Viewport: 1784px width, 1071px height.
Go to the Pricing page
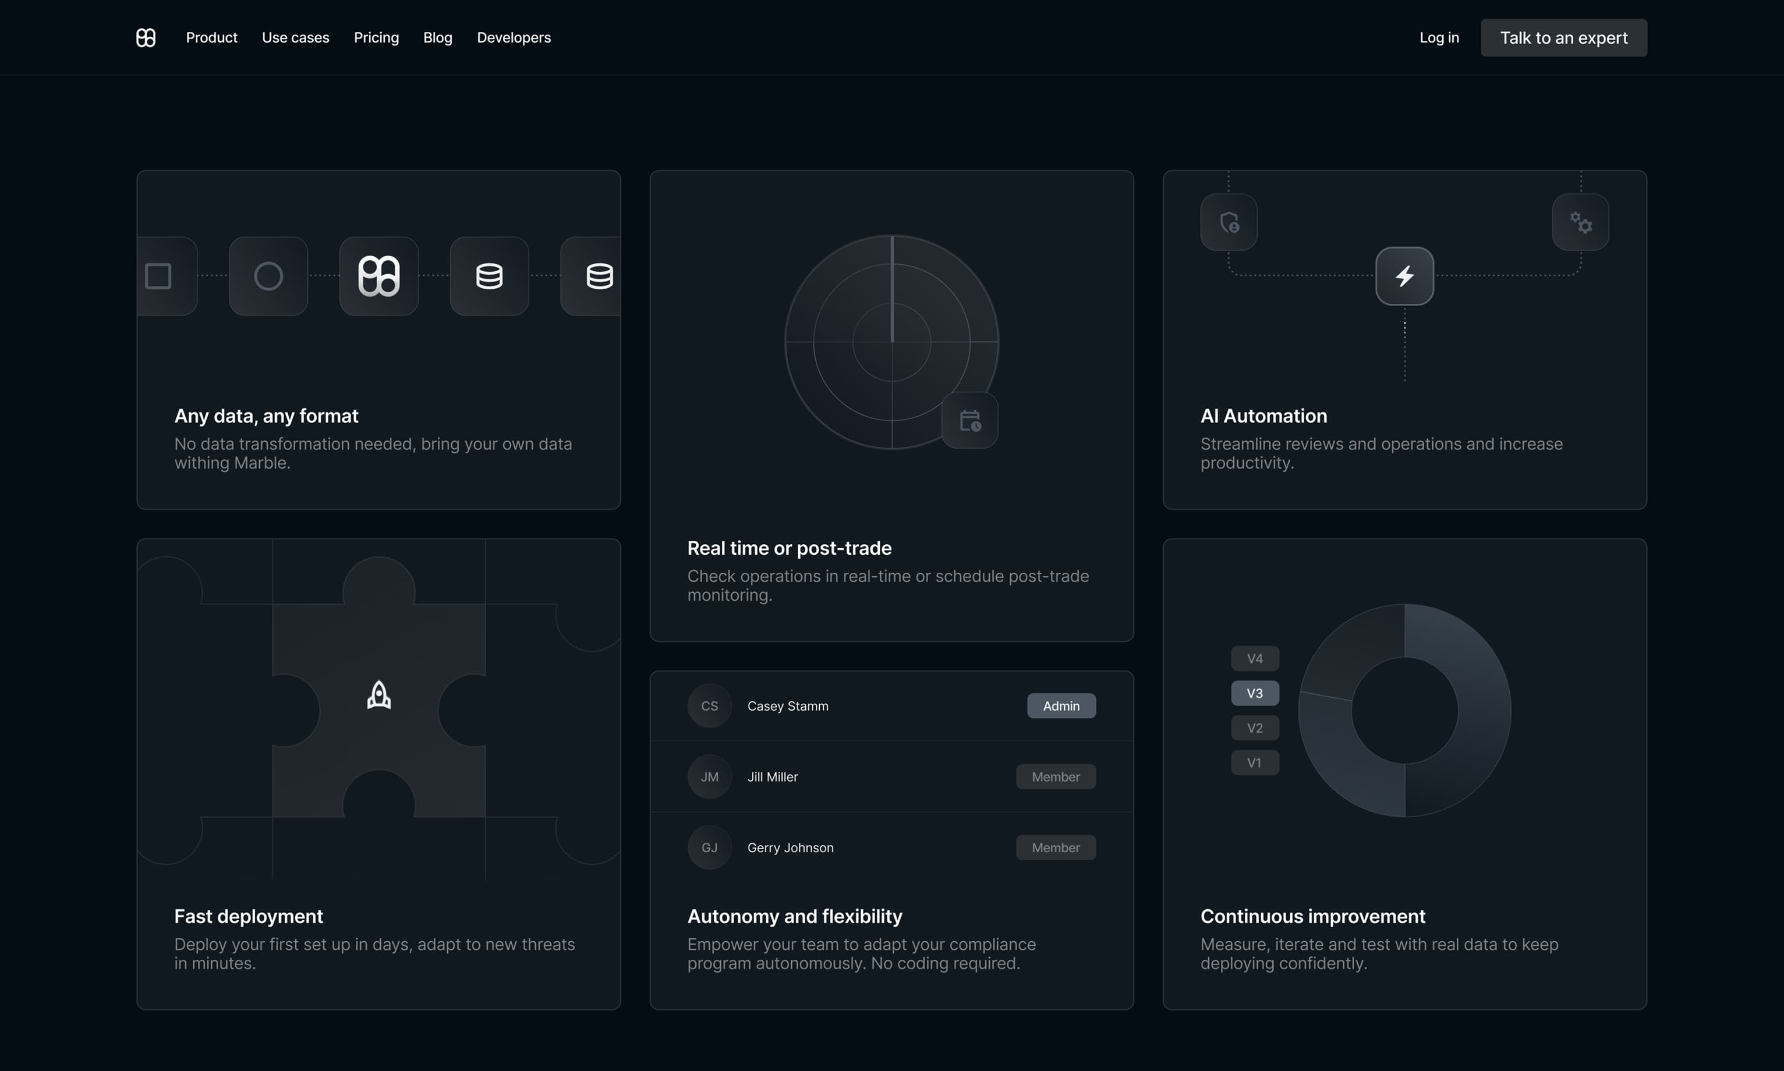pos(376,37)
